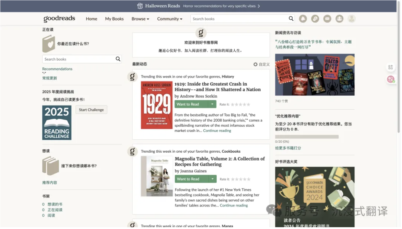Click the messages envelope icon
Screen dimensions: 402x229
tap(327, 19)
